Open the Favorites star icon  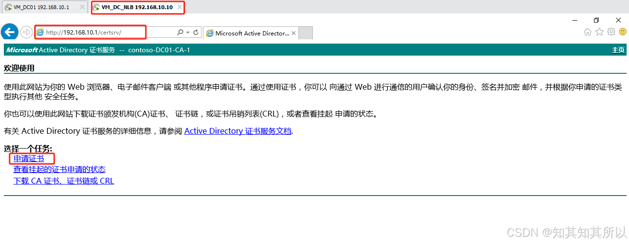pos(599,32)
